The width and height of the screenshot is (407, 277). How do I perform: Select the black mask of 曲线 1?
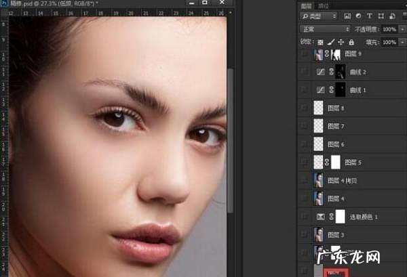point(341,90)
